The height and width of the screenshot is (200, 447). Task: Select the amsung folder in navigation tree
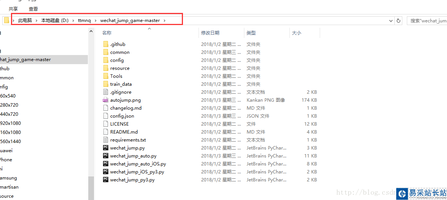9,178
